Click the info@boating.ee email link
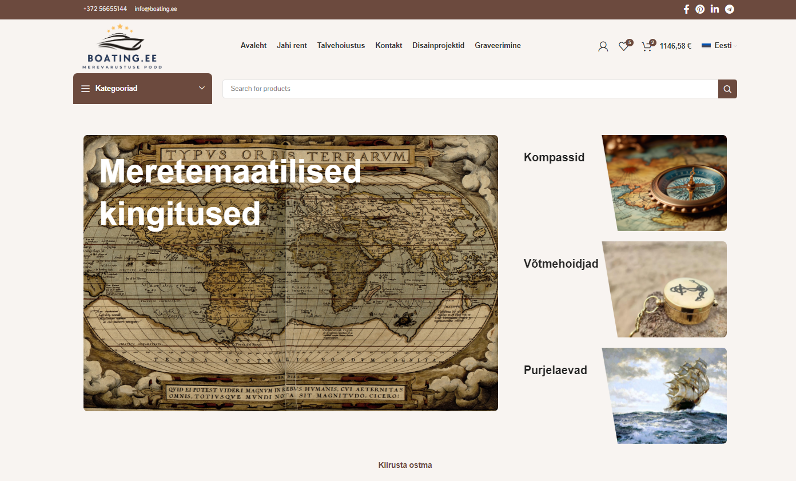Image resolution: width=796 pixels, height=481 pixels. click(156, 9)
